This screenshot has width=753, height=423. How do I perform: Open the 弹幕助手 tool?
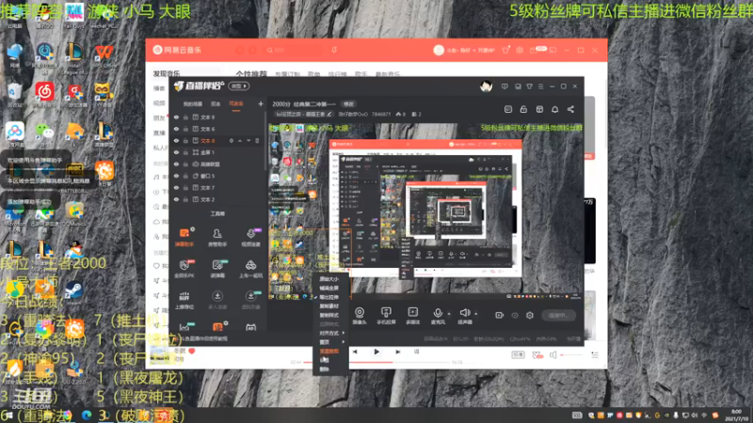point(184,237)
